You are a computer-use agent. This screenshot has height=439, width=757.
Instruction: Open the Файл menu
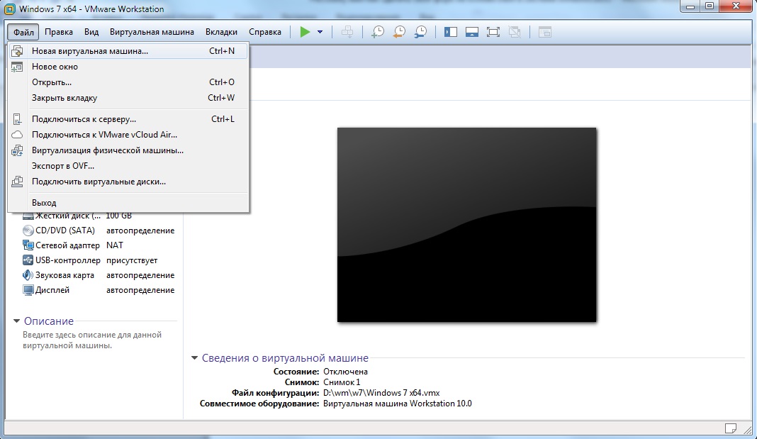(23, 33)
